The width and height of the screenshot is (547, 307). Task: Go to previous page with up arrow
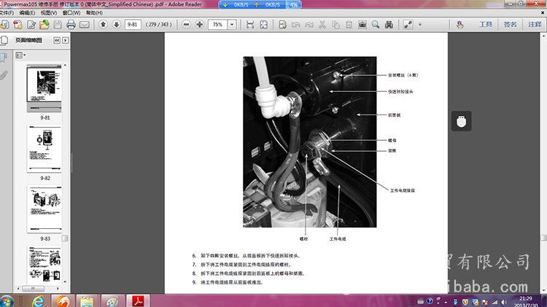[x=103, y=25]
